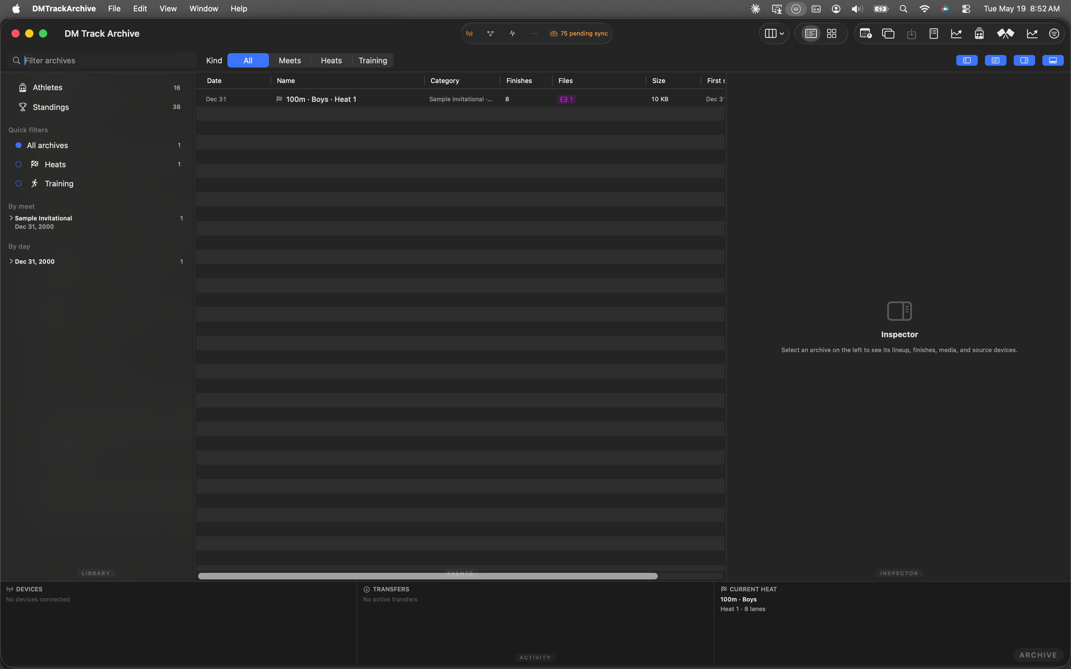The width and height of the screenshot is (1071, 669).
Task: Sort by the Finishes column header
Action: [519, 81]
